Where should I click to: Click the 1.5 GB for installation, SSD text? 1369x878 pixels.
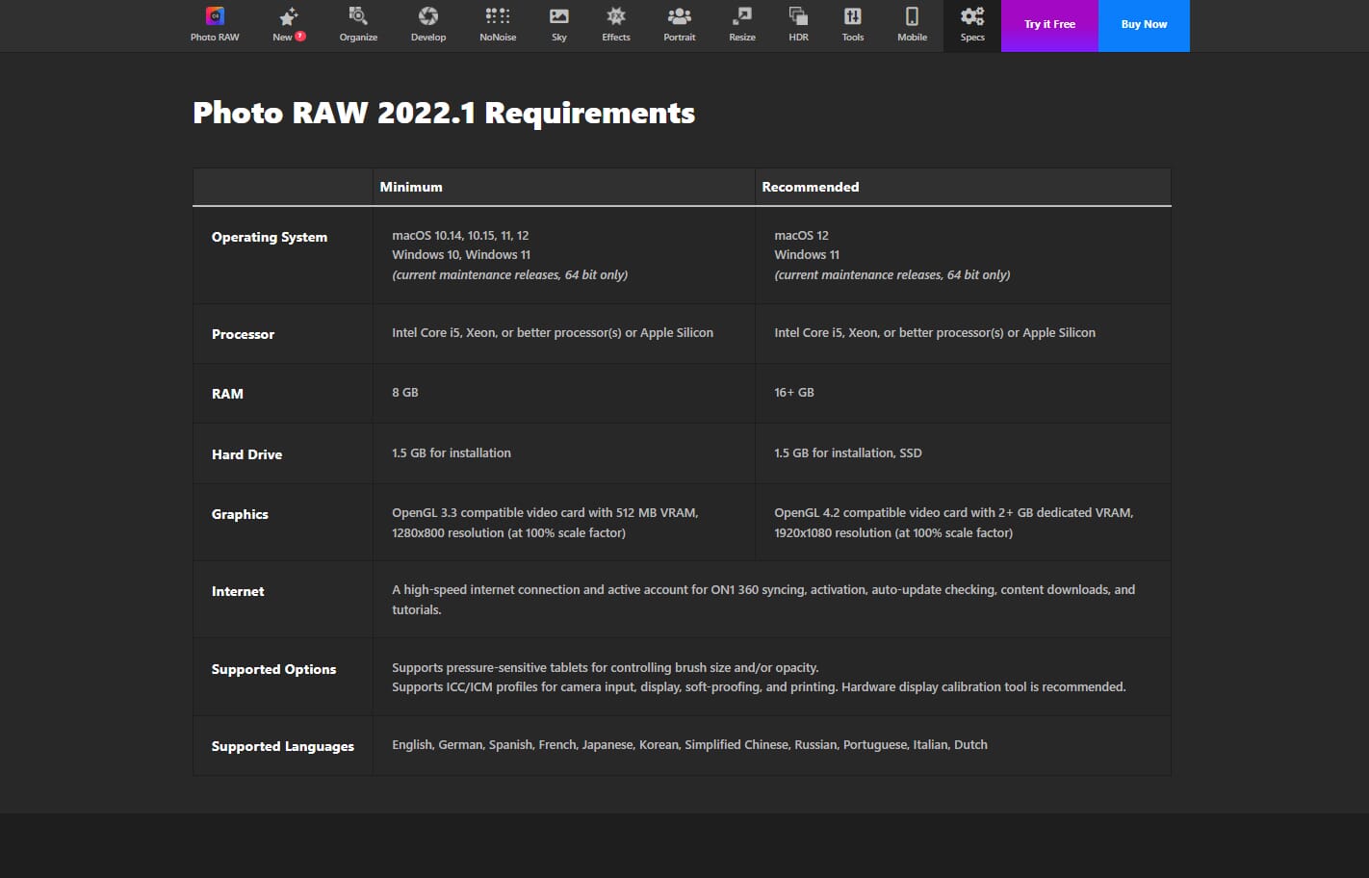click(x=848, y=453)
